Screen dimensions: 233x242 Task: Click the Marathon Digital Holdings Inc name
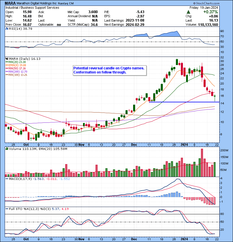coord(36,3)
